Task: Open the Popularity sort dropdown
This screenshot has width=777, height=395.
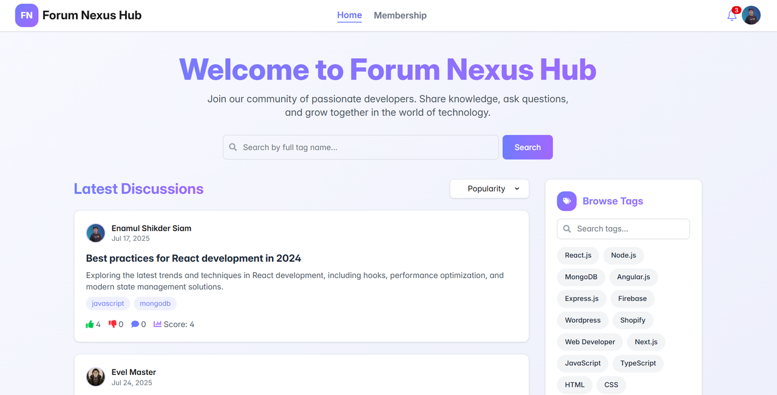Action: (489, 189)
